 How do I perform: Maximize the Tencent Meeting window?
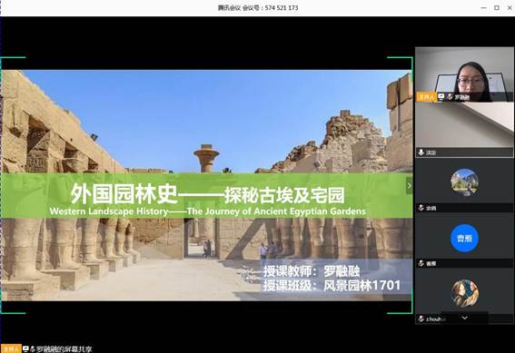497,7
